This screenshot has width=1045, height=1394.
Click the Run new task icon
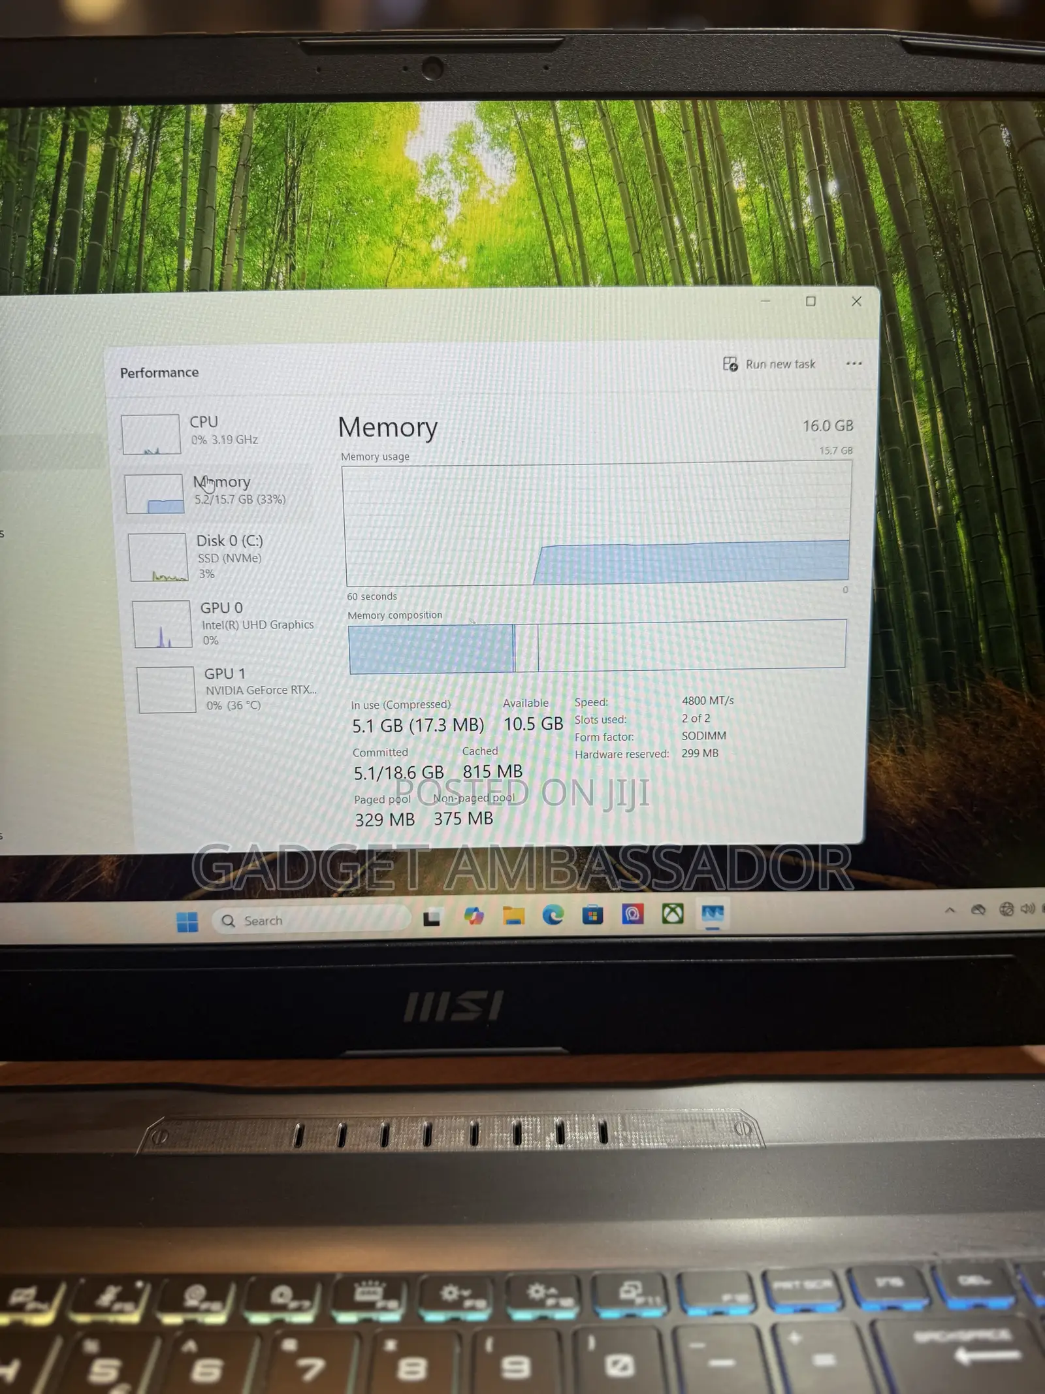pyautogui.click(x=730, y=364)
